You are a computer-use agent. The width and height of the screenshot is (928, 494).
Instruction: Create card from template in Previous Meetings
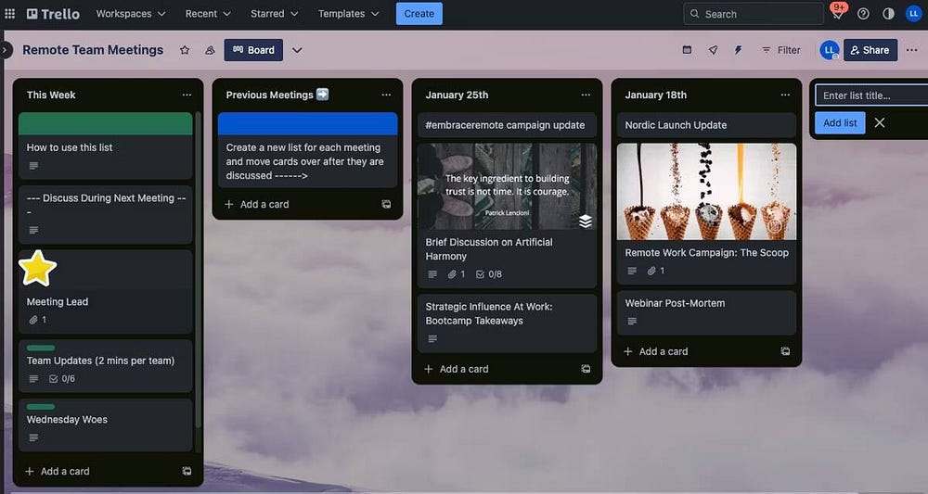pyautogui.click(x=386, y=204)
